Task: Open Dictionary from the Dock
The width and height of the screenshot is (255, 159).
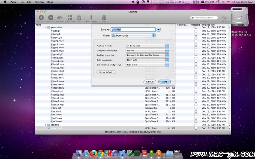Action: point(144,153)
